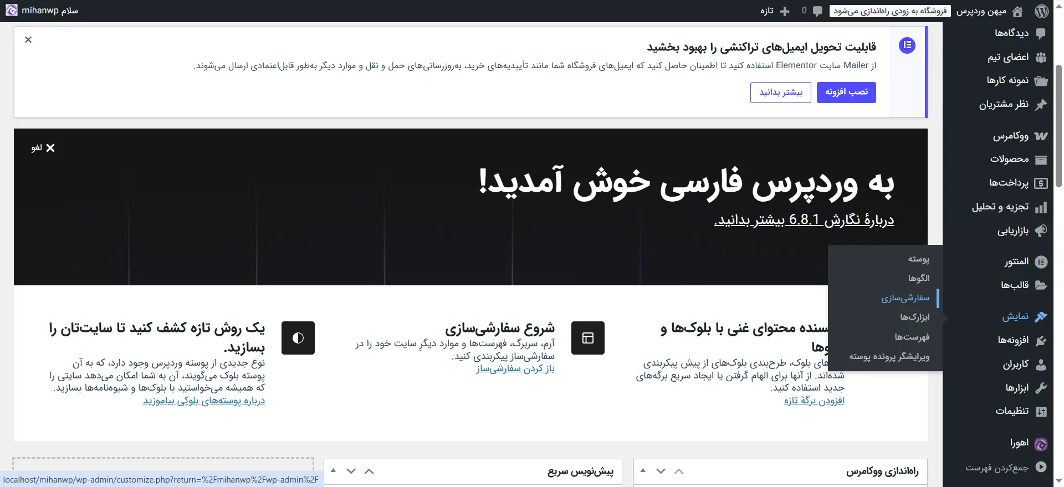Click the Elementor badge in Mailer notice
Screen dimensions: 1064x487
[x=907, y=45]
